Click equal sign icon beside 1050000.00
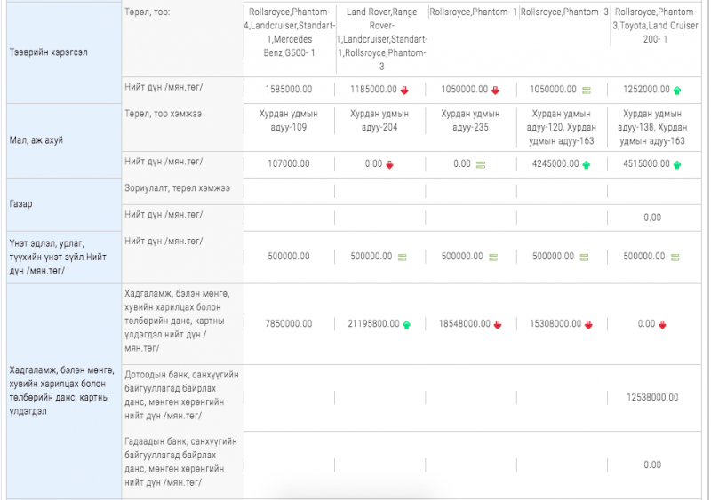 click(x=587, y=90)
